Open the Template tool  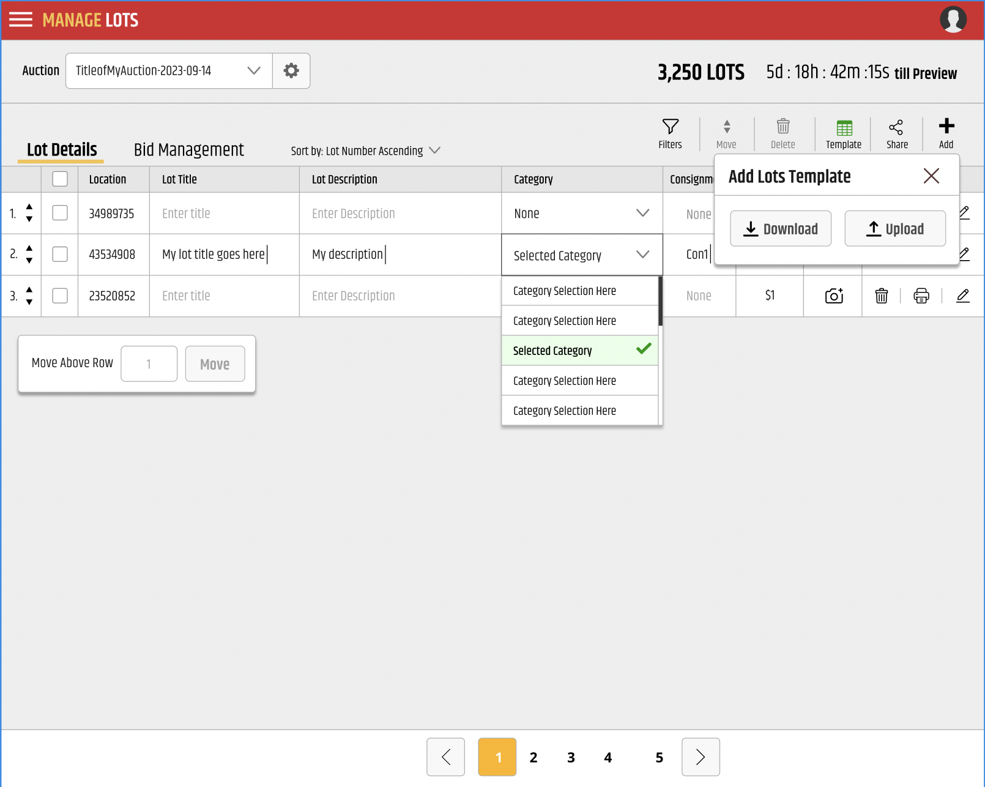coord(843,133)
